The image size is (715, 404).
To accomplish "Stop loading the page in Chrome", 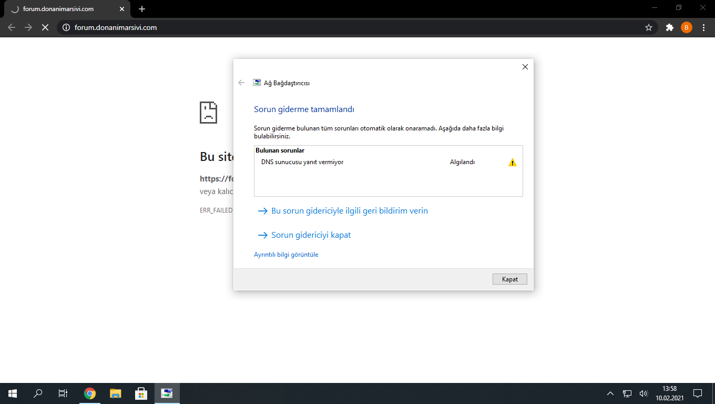I will click(45, 27).
